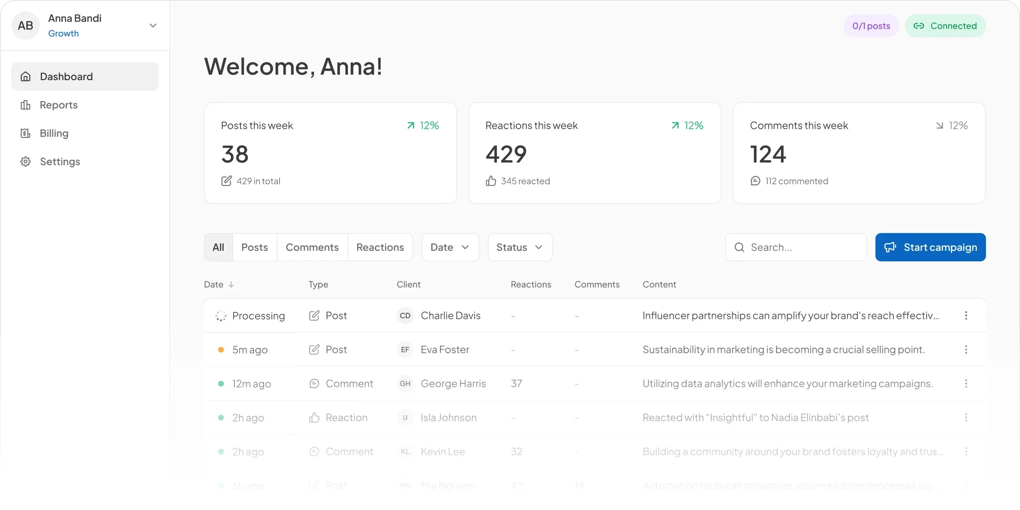1020x510 pixels.
Task: Select the Reactions filter tab
Action: 380,247
